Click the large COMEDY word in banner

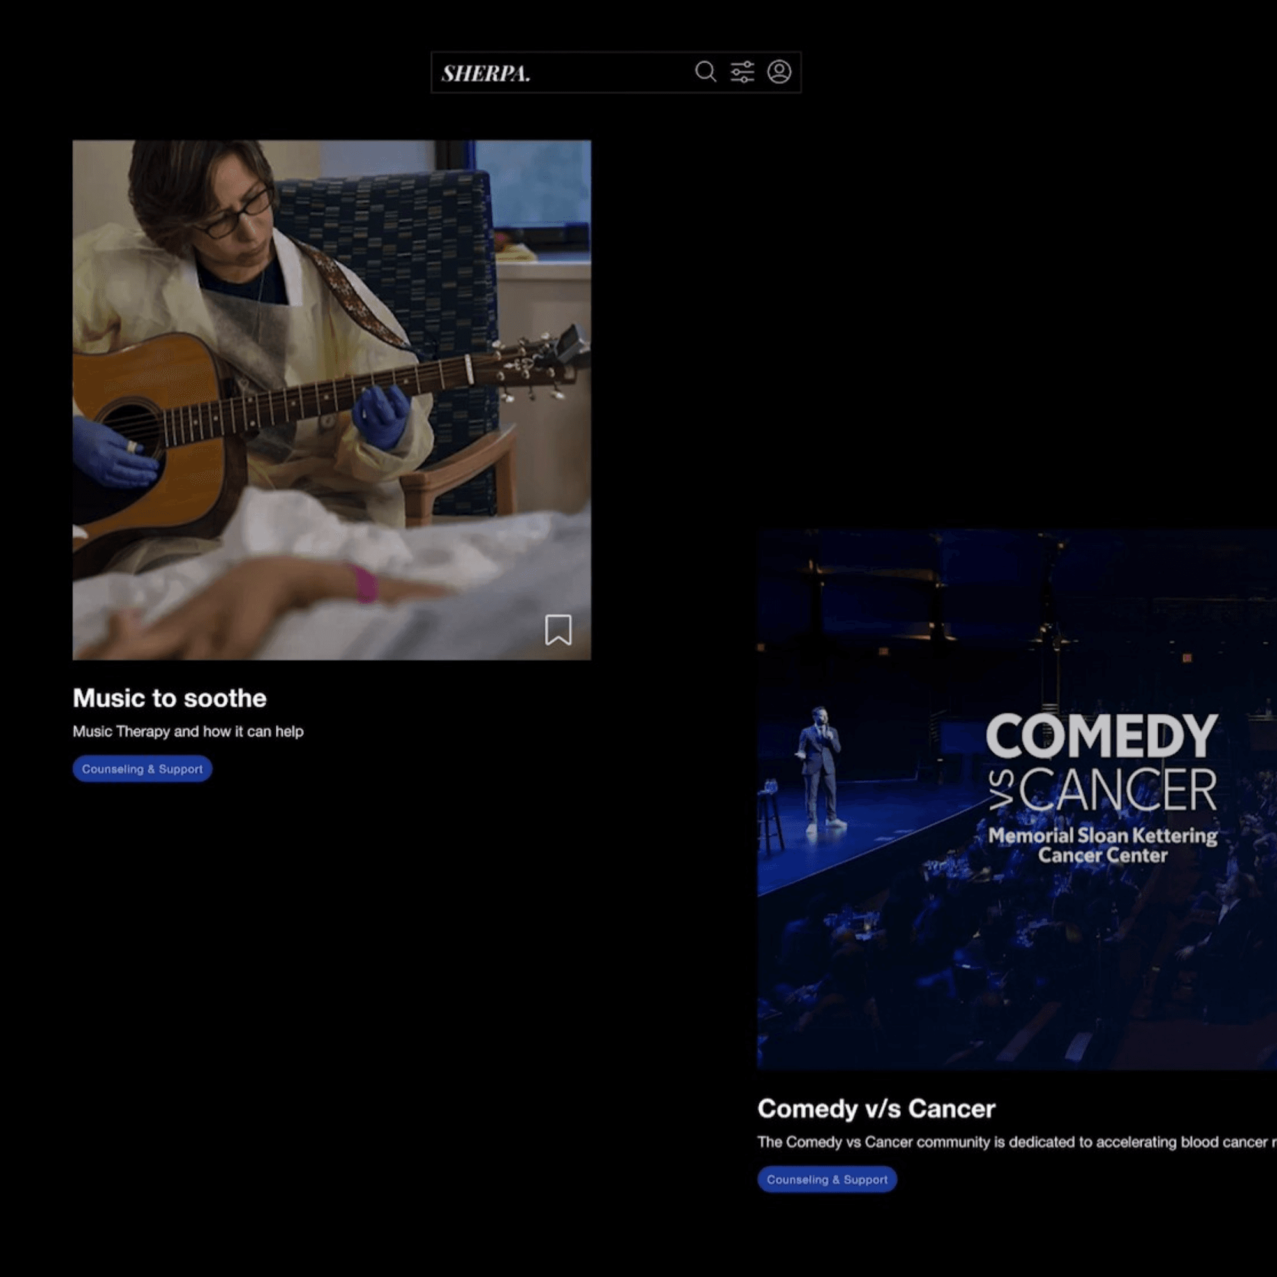pos(1101,736)
